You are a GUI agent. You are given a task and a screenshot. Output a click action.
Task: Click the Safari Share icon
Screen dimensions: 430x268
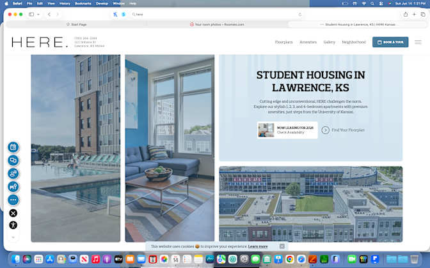406,14
